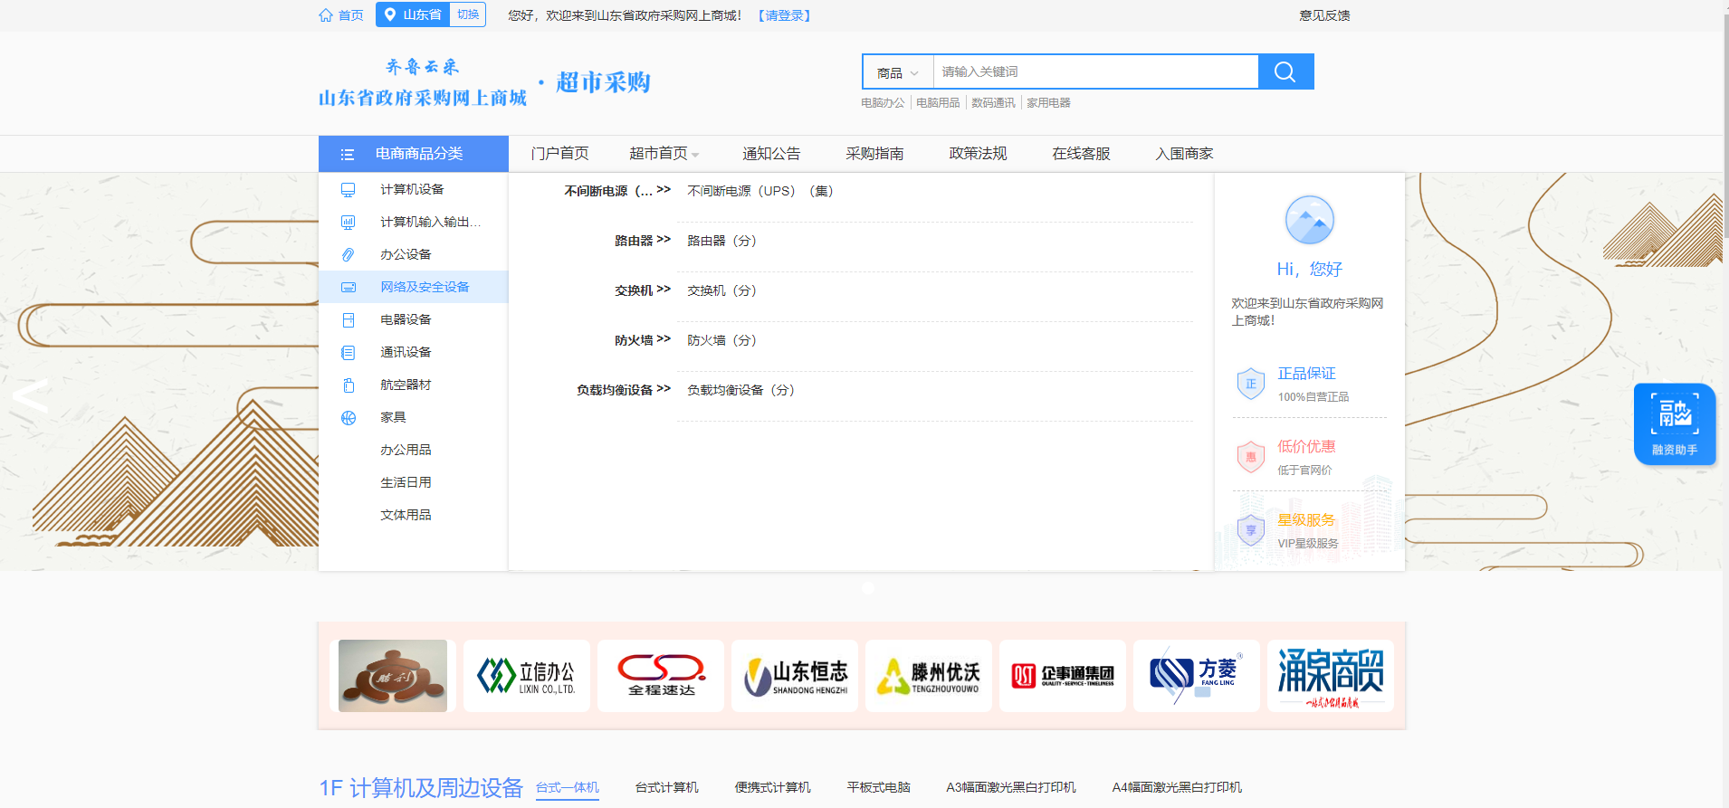Viewport: 1729px width, 808px height.
Task: Open the 融资助手 floating widget
Action: click(x=1674, y=423)
